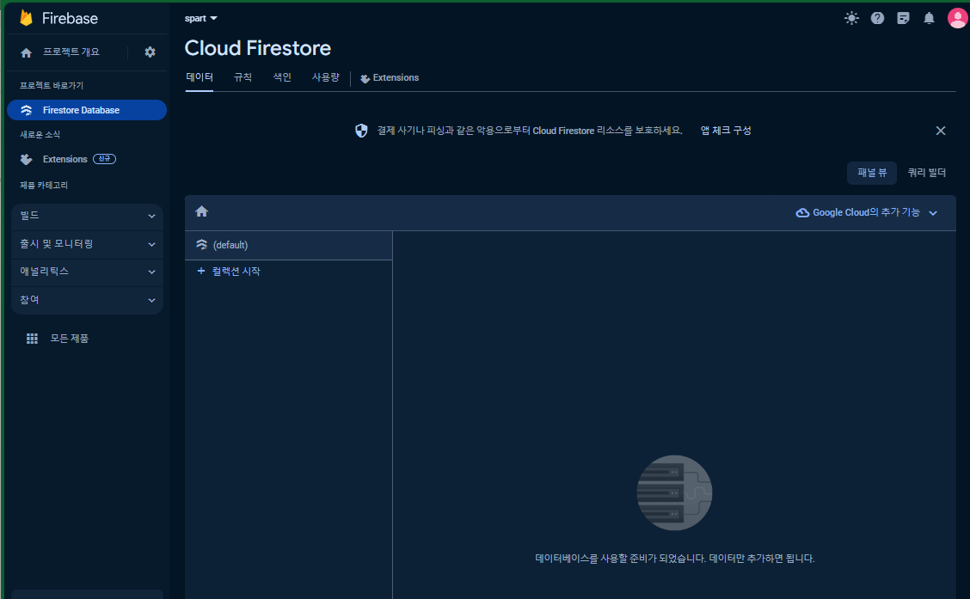Switch to the 색인 tab
The height and width of the screenshot is (599, 970).
tap(282, 77)
